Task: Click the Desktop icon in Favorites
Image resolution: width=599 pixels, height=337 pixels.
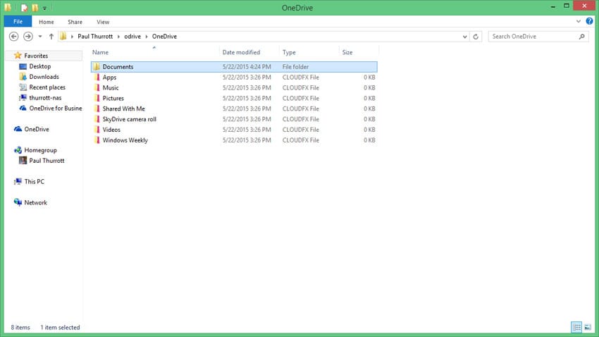Action: click(23, 66)
